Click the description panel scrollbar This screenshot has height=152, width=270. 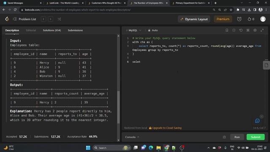(x=118, y=107)
